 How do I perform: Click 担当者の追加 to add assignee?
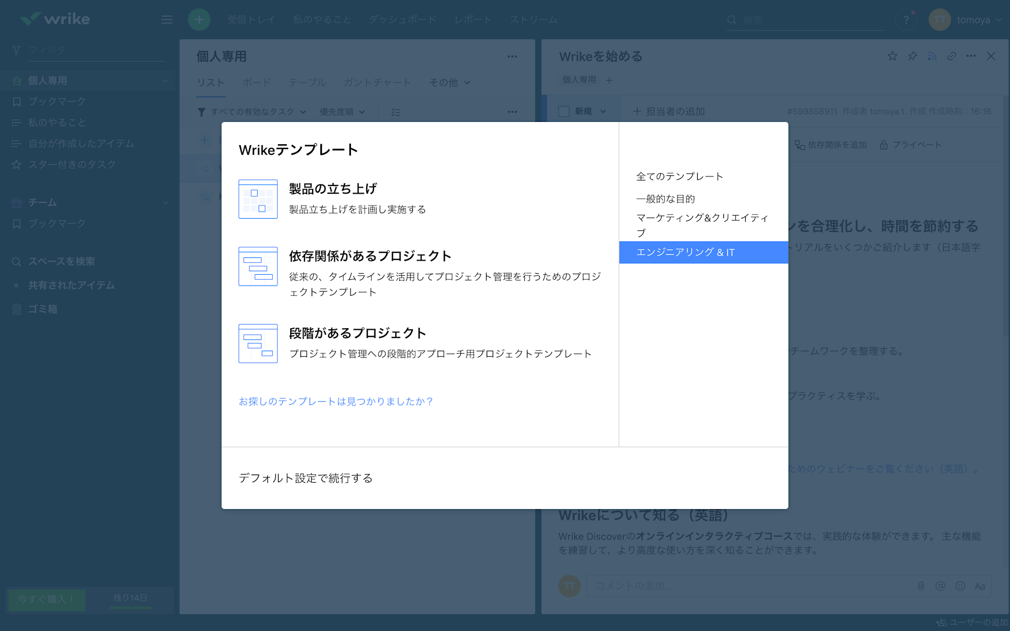click(669, 111)
